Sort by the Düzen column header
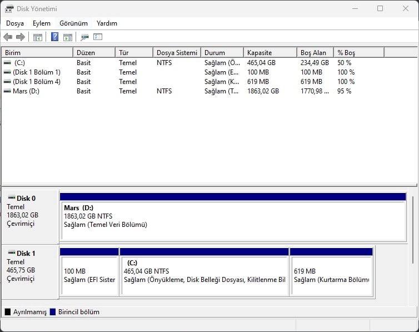 (x=94, y=53)
